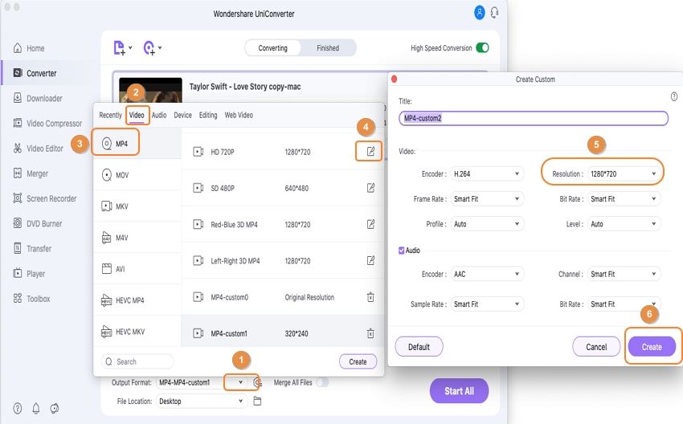The width and height of the screenshot is (683, 424).
Task: Switch to the Editing tab
Action: click(208, 115)
